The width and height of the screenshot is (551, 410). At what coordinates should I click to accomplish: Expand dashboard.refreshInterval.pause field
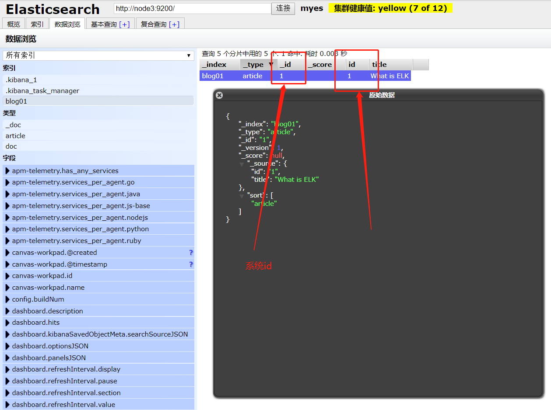98,381
